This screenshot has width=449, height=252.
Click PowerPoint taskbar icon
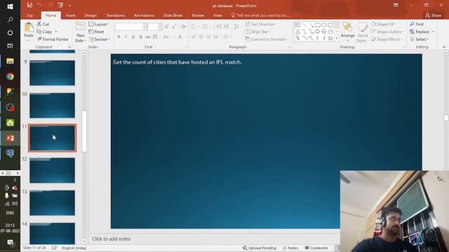click(10, 139)
